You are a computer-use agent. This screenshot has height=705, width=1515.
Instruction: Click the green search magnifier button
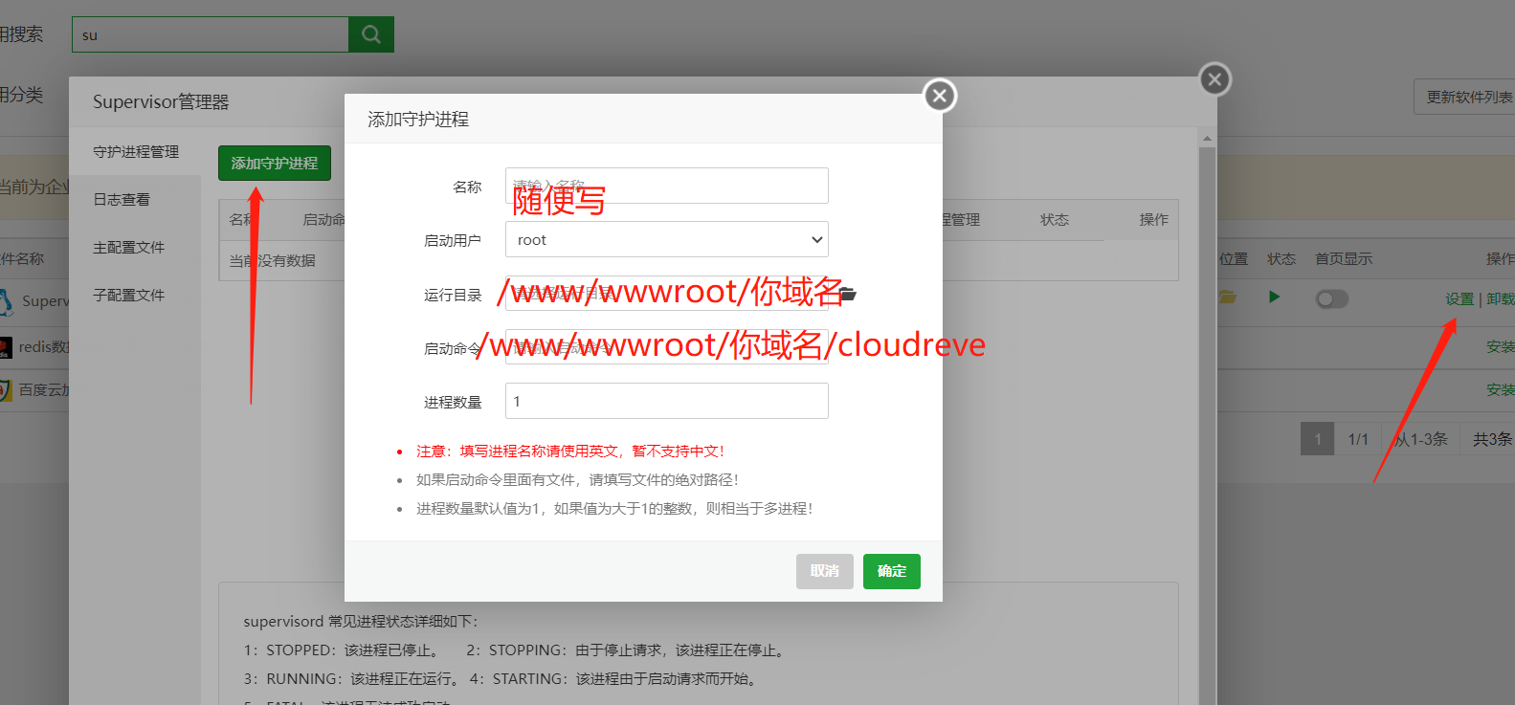(x=371, y=34)
